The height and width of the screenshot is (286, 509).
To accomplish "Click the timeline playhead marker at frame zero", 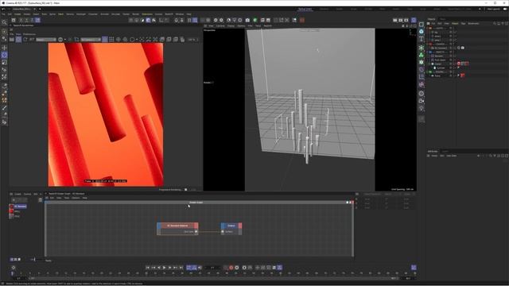I will pyautogui.click(x=12, y=273).
